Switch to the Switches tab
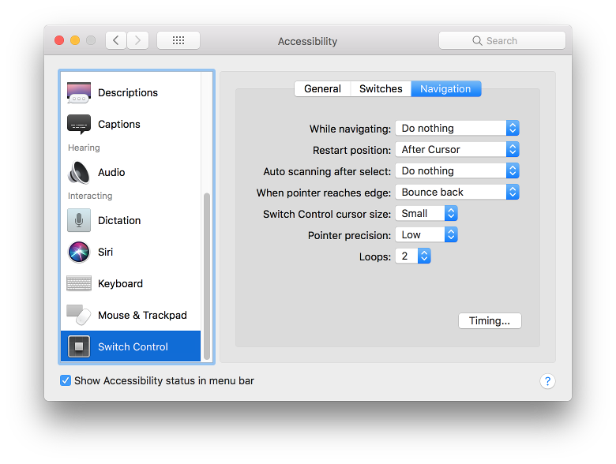The image size is (616, 464). click(381, 89)
